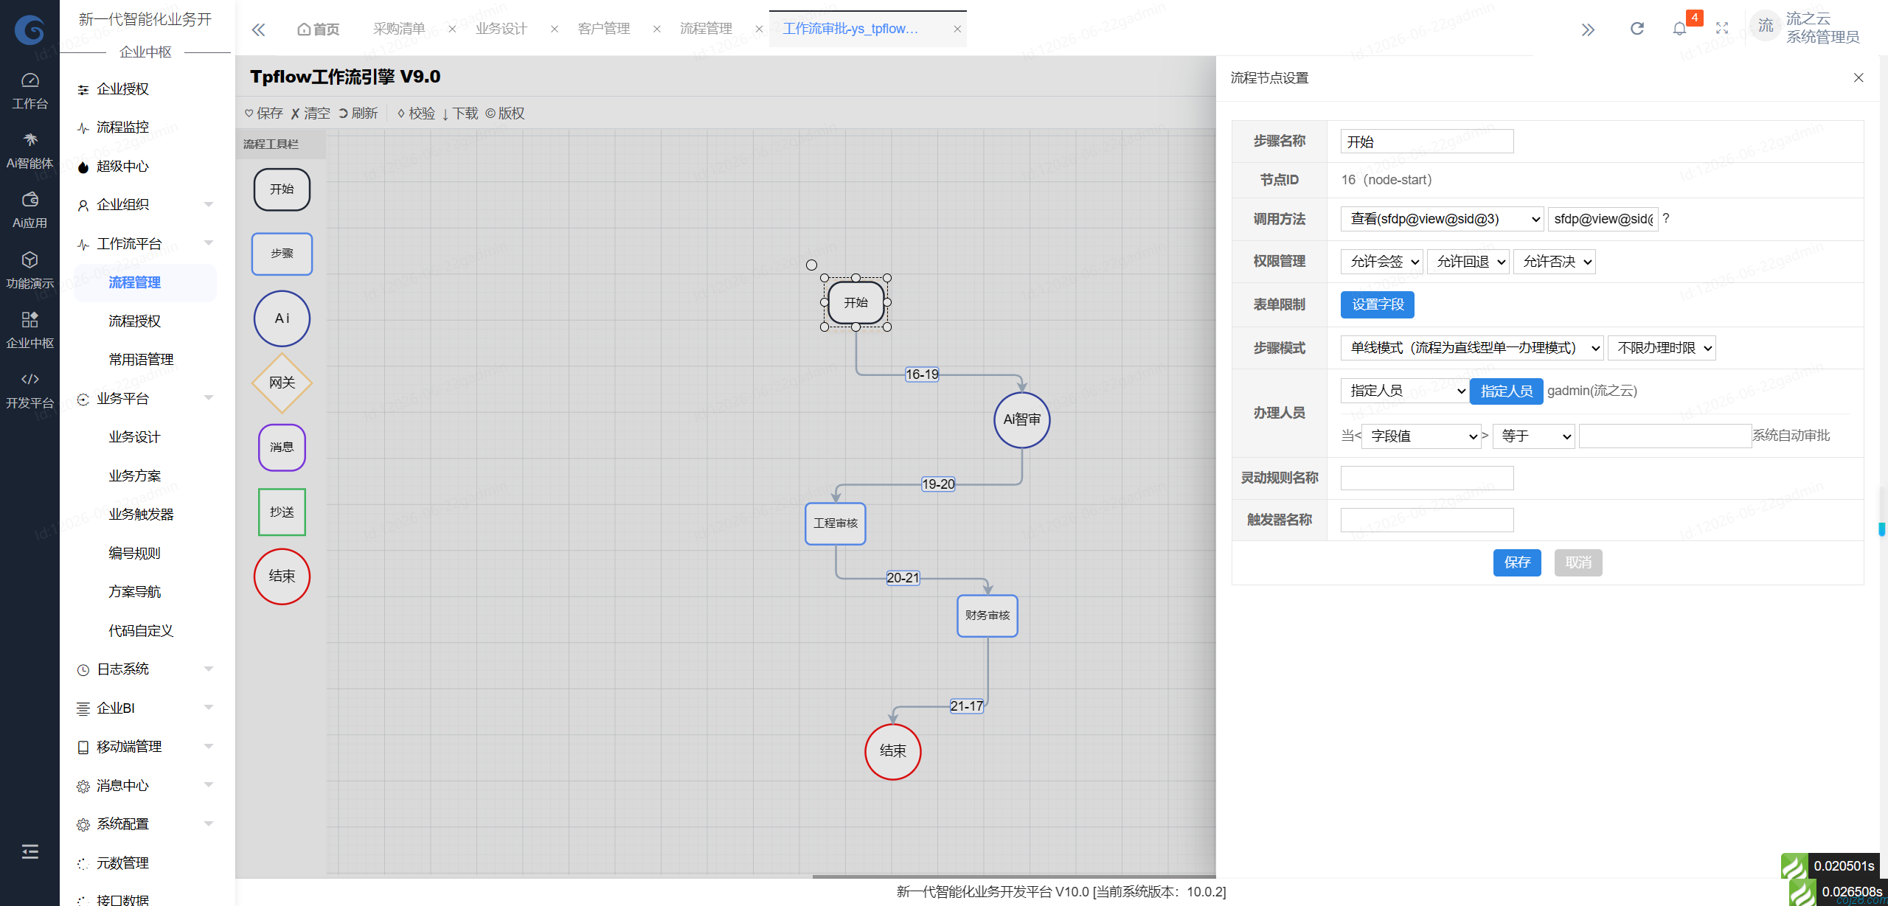
Task: Click the refresh icon in top bar
Action: [x=1637, y=28]
